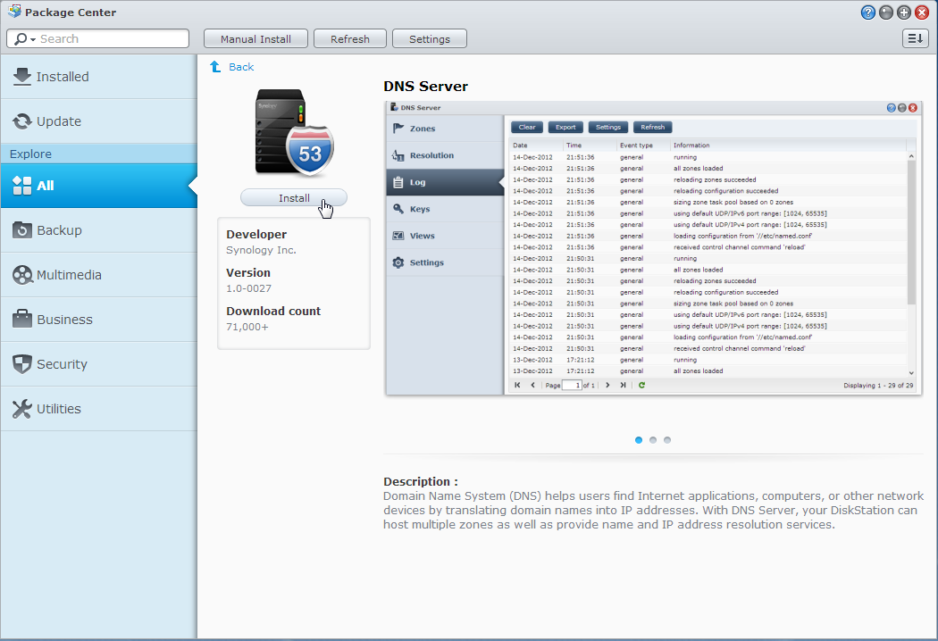938x641 pixels.
Task: Click the Business briefcase icon
Action: tap(22, 319)
